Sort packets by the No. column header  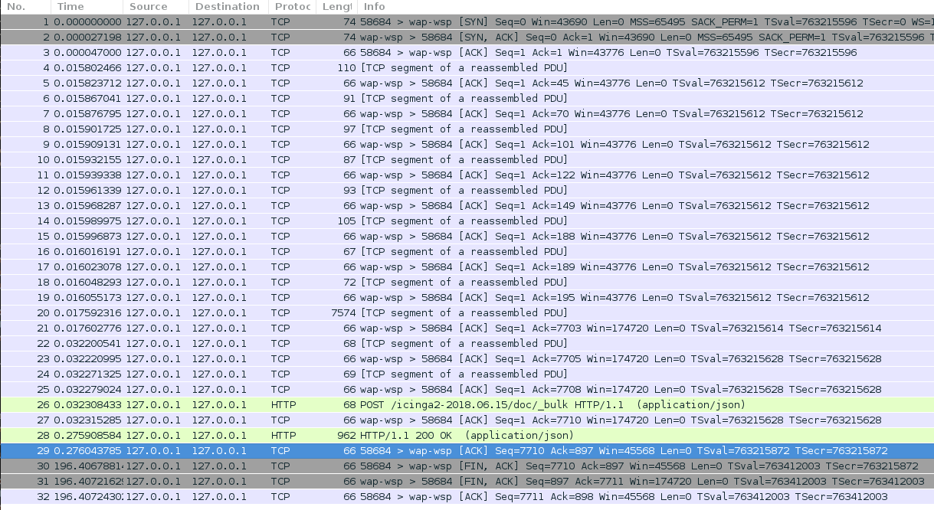[26, 7]
